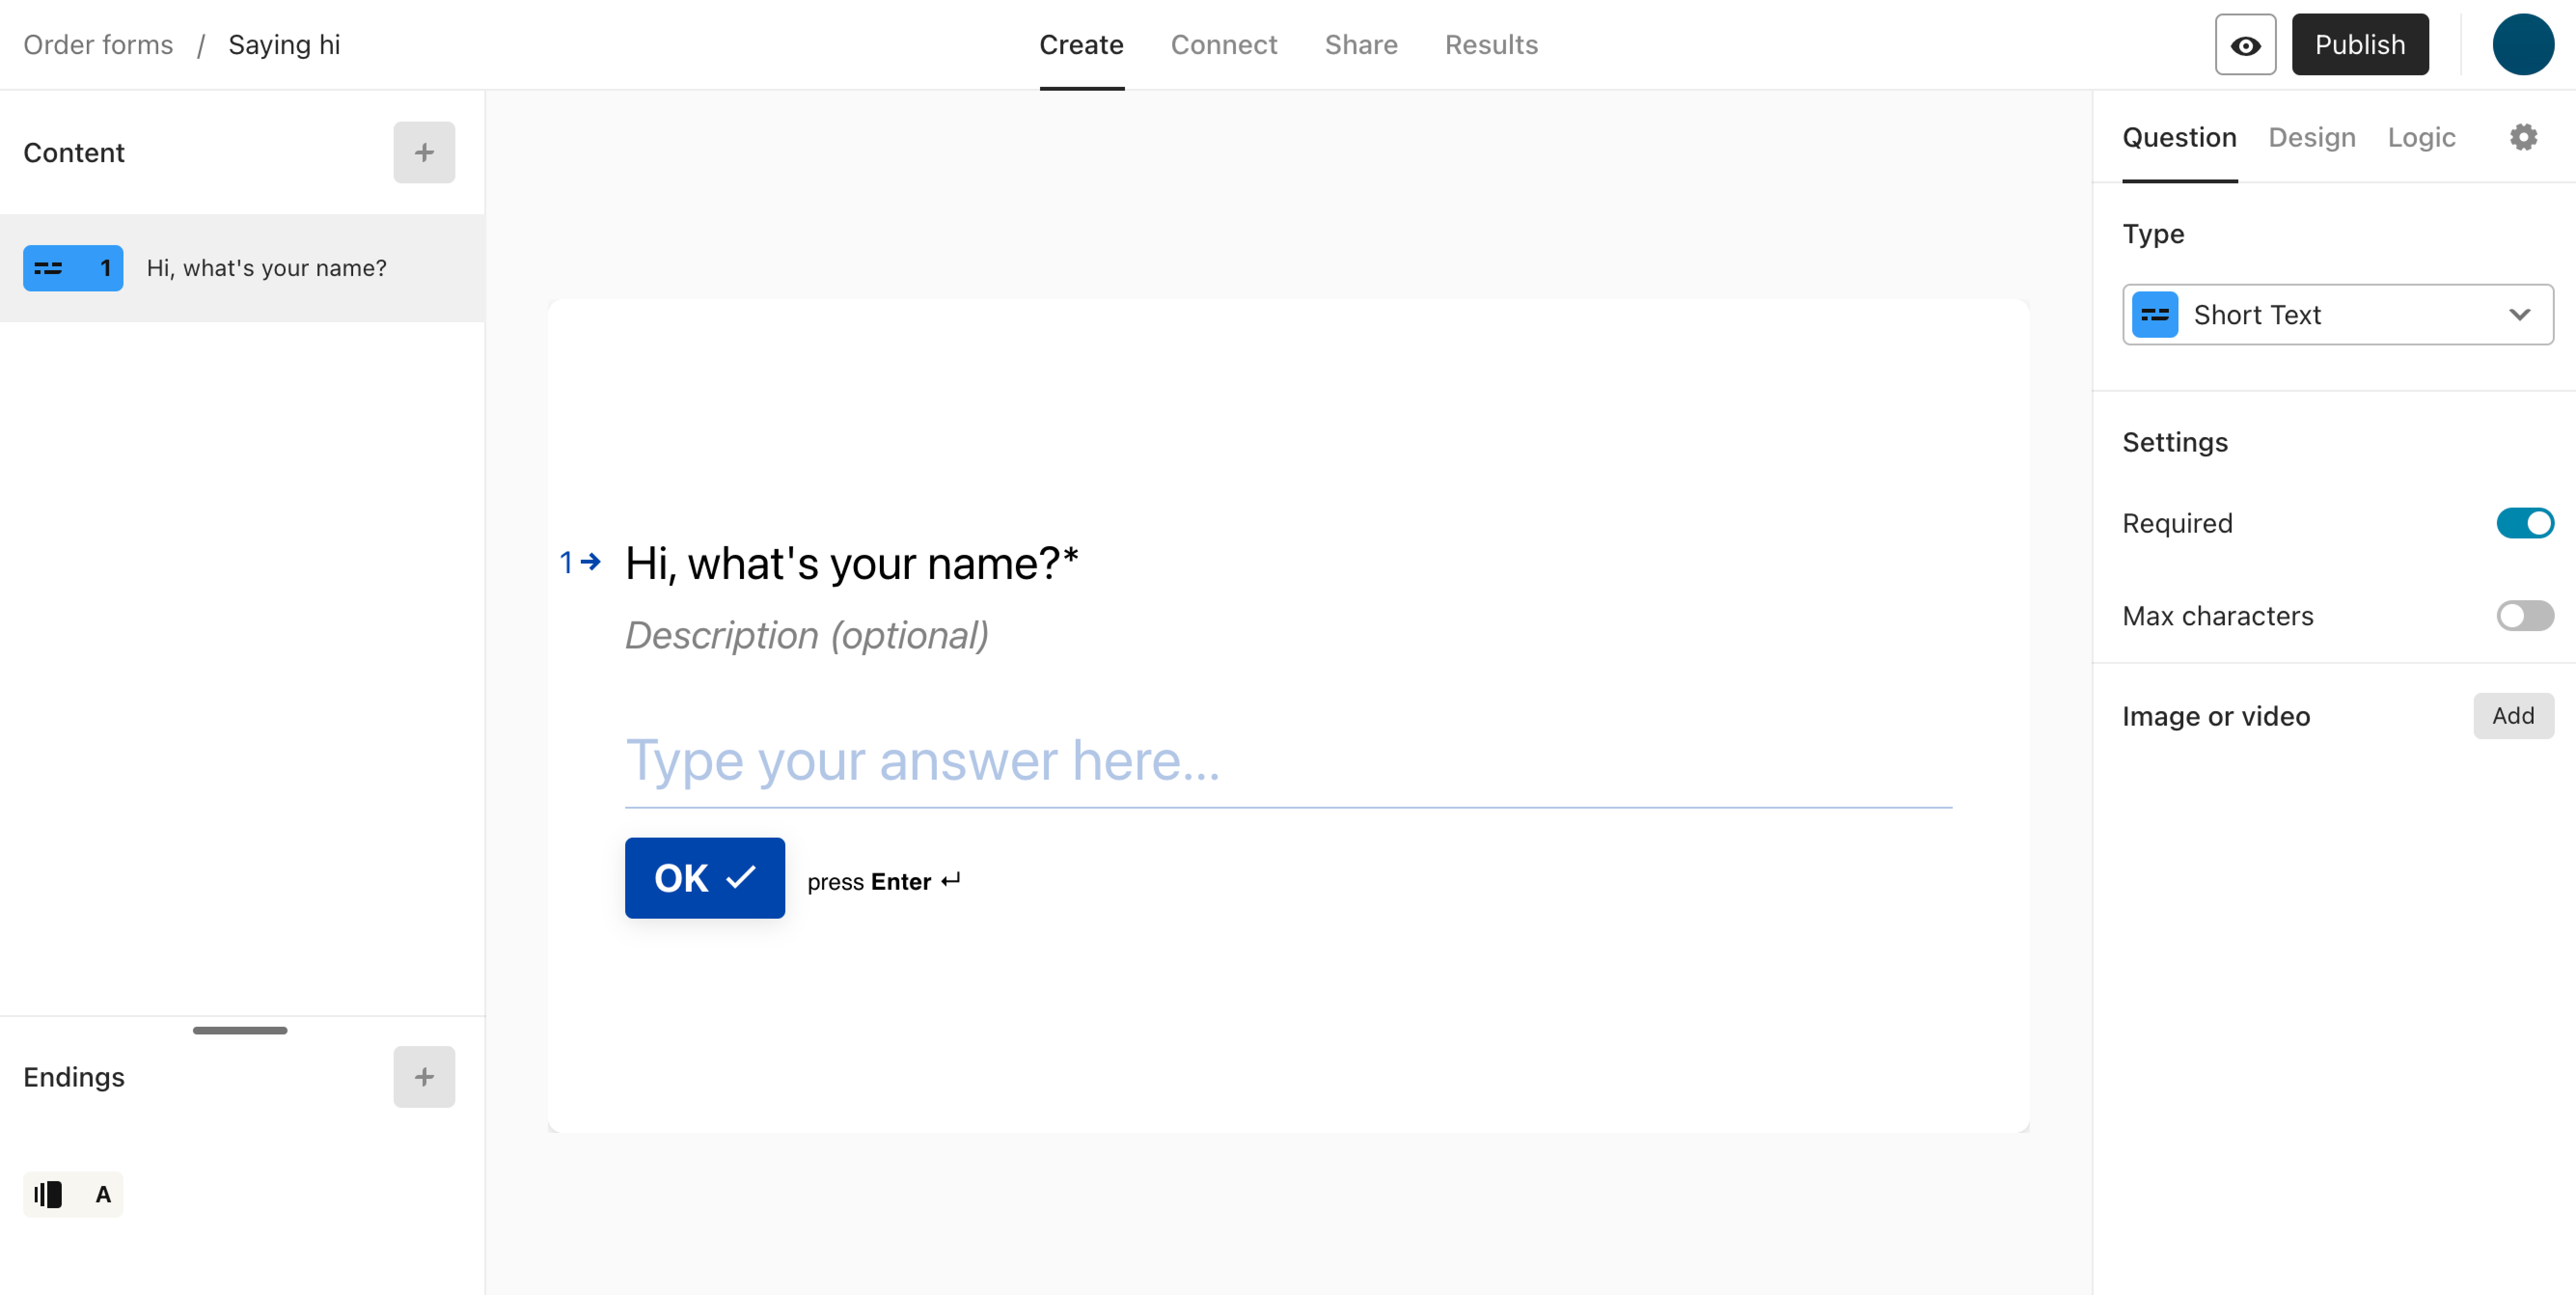Viewport: 2576px width, 1295px height.
Task: Click the blue arrow beside question number
Action: [591, 562]
